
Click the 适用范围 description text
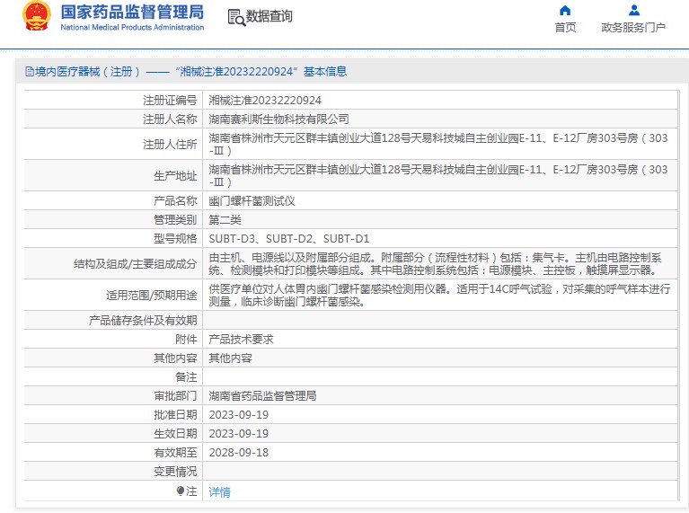439,296
